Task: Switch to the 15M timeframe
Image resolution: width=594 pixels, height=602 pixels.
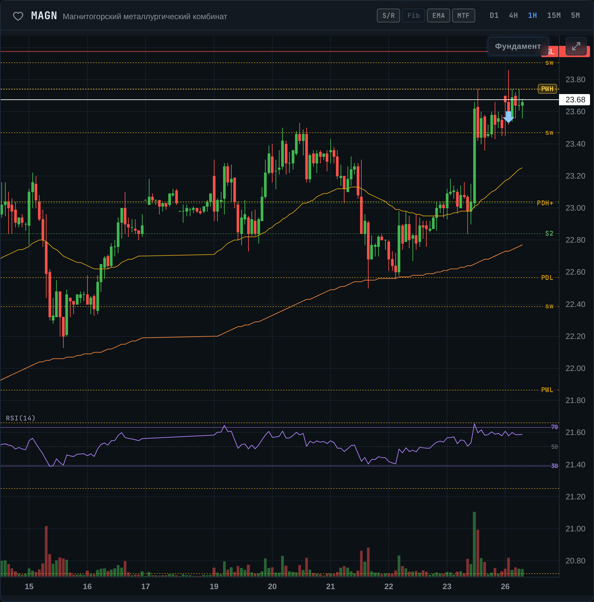Action: click(x=554, y=16)
